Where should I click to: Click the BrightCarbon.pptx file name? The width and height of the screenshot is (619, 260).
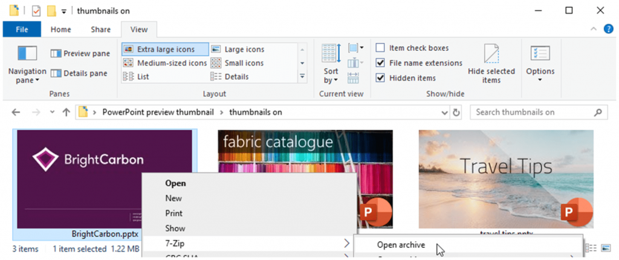(x=105, y=233)
